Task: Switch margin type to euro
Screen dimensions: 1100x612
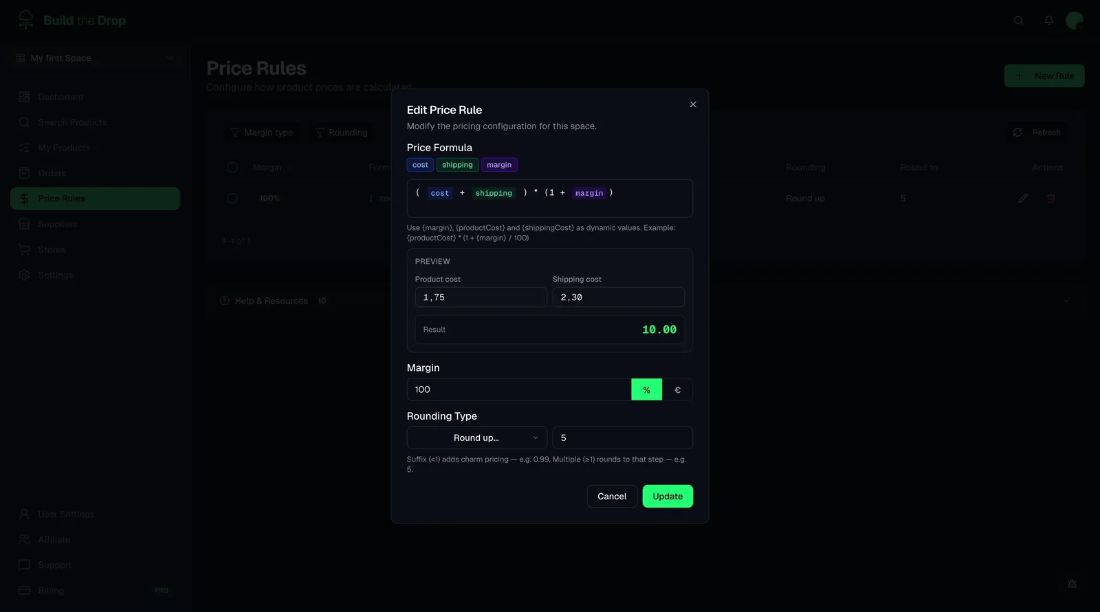Action: coord(678,389)
